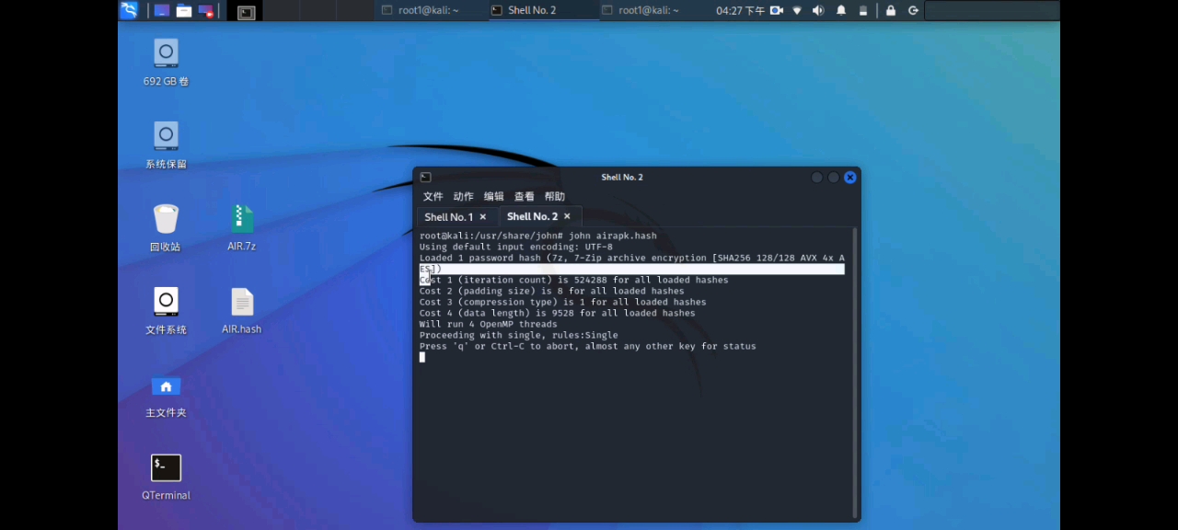Toggle the volume control in system tray
The height and width of the screenshot is (530, 1178).
click(x=817, y=10)
